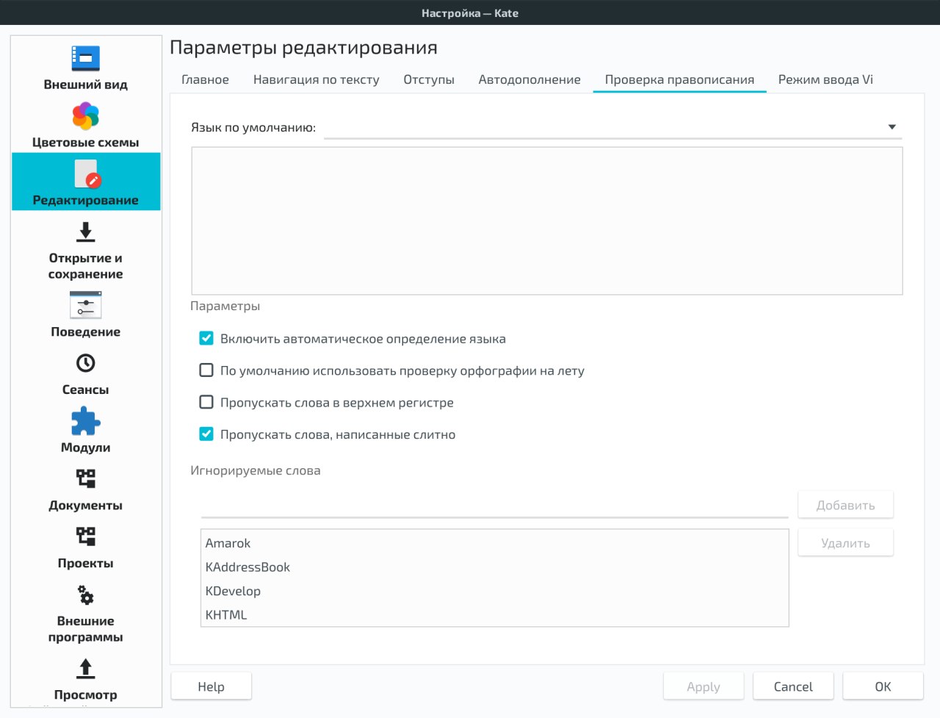Enable on-the-fly spell checking by default
The image size is (940, 718).
[x=206, y=370]
